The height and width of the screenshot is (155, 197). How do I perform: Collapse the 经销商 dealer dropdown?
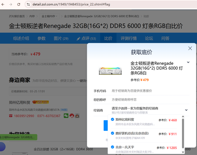[x=186, y=110]
